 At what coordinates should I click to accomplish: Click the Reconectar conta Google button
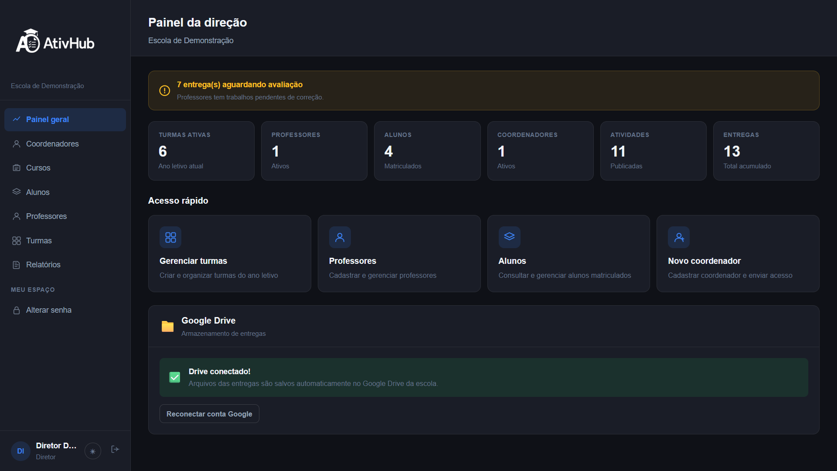(209, 414)
